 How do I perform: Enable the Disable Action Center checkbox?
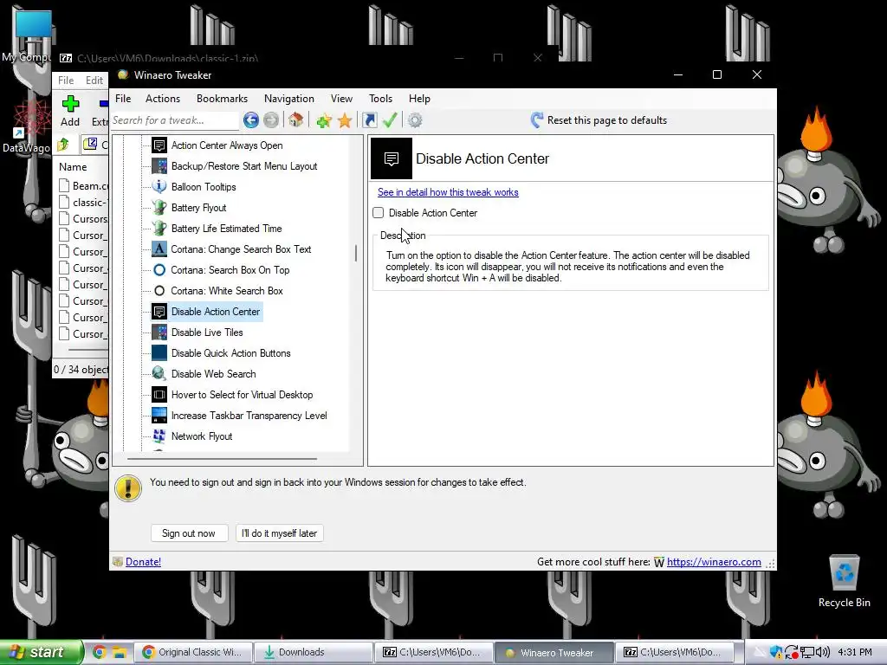[x=379, y=213]
